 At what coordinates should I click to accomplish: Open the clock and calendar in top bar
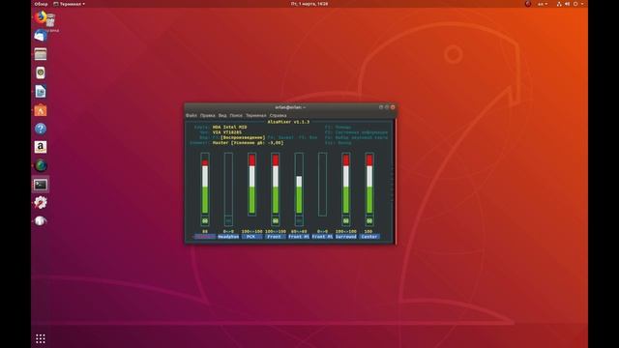[309, 4]
